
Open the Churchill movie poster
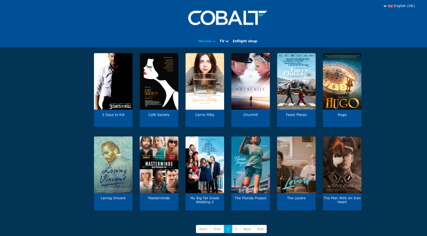251,82
